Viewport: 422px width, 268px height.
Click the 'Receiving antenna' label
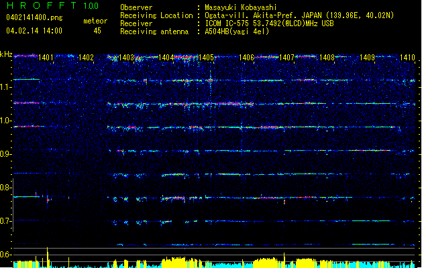point(154,31)
